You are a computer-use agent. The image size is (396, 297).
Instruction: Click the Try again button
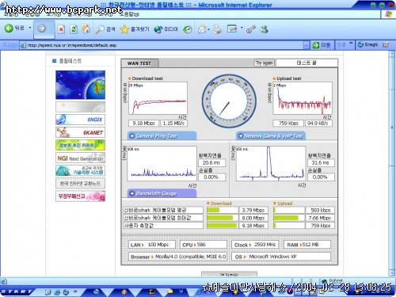(265, 63)
